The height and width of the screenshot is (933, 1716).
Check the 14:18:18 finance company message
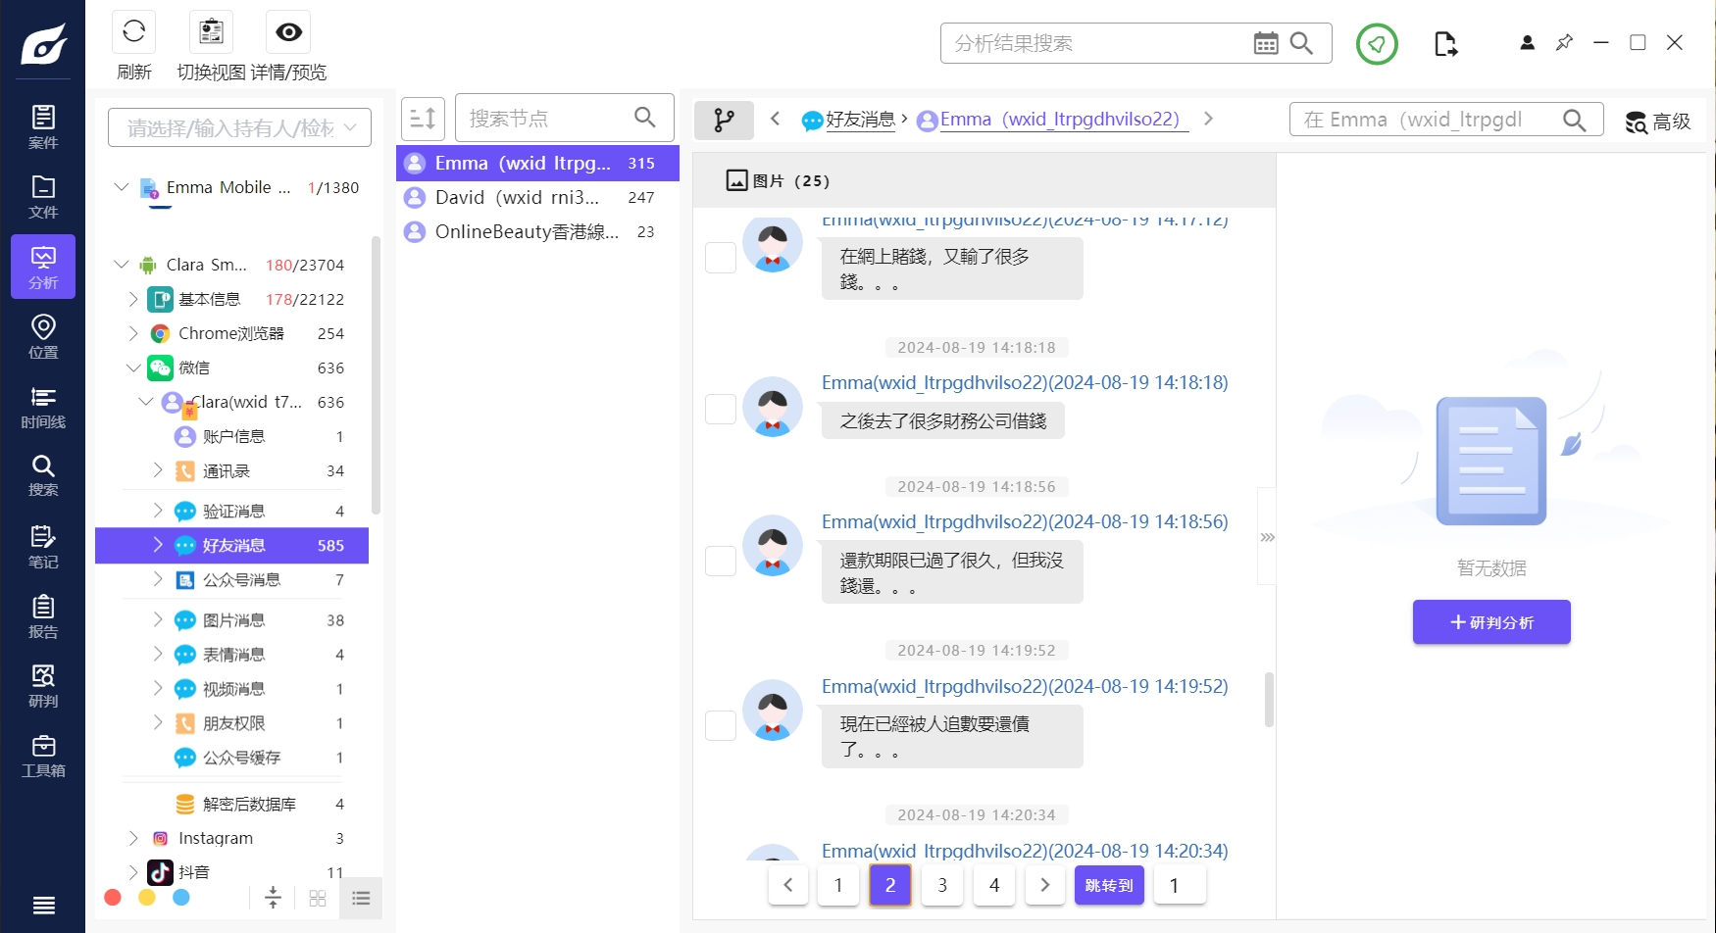point(720,409)
